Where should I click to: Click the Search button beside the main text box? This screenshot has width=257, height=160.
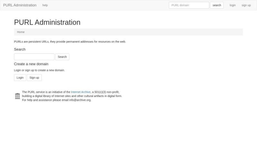tap(62, 57)
